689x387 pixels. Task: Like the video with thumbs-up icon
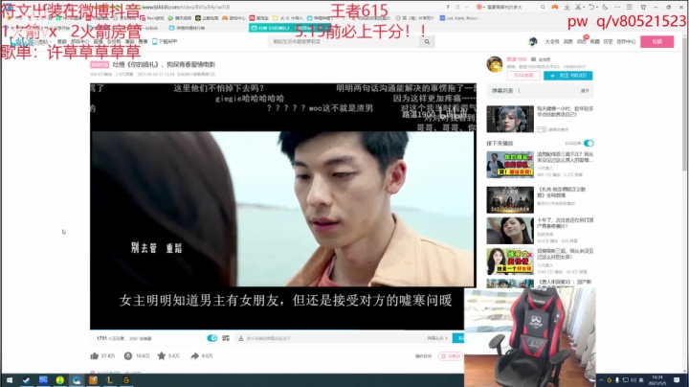pyautogui.click(x=94, y=355)
